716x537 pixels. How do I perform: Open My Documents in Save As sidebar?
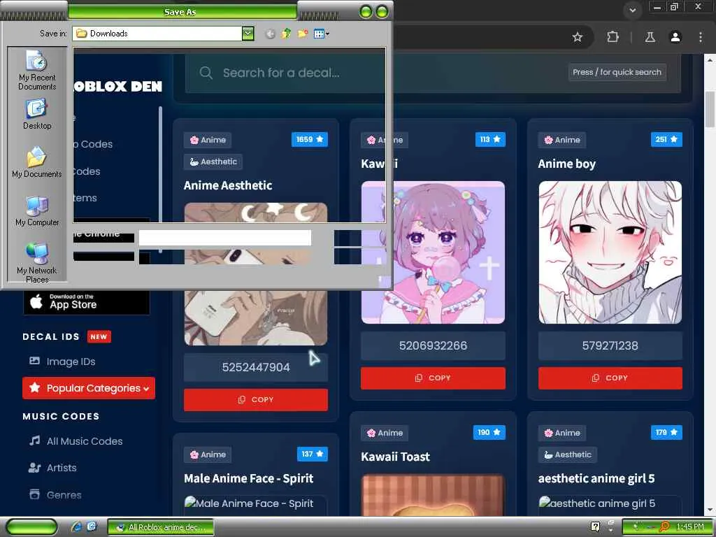pos(36,162)
